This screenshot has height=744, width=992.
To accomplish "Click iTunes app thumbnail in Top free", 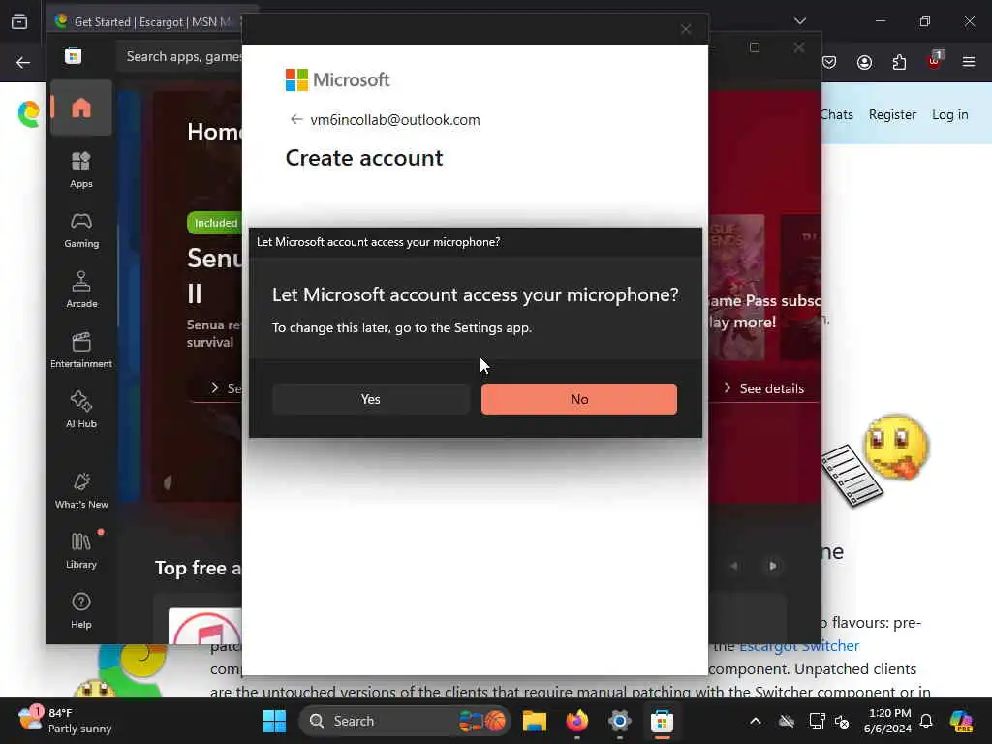I will pos(205,627).
